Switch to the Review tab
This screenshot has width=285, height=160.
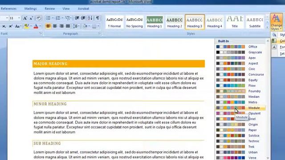(x=50, y=9)
